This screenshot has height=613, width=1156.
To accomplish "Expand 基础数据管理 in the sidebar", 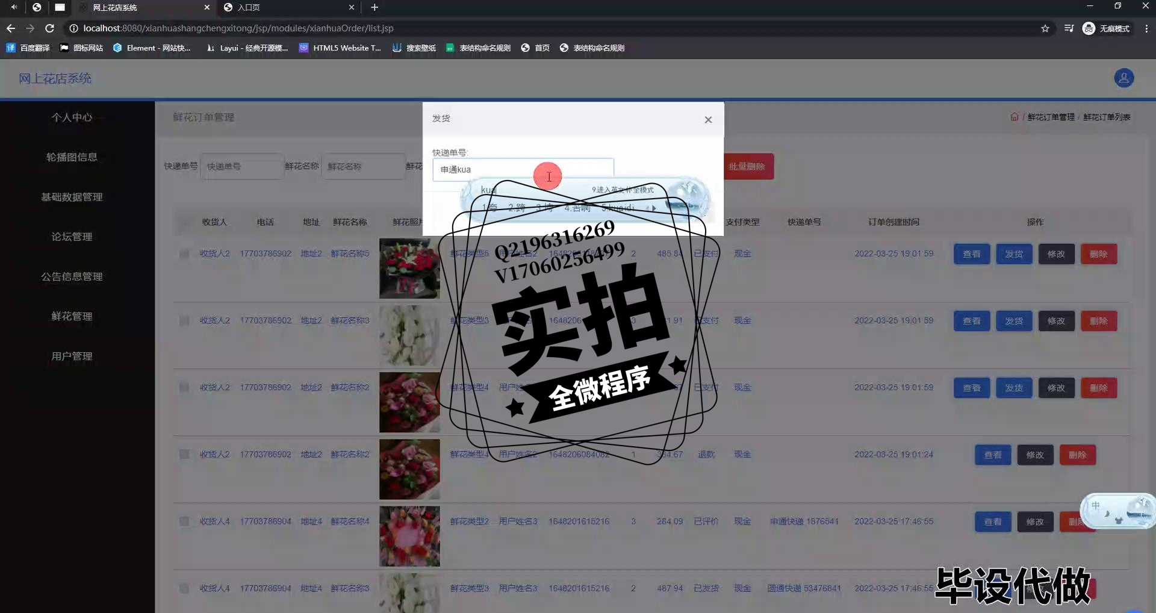I will click(x=72, y=197).
